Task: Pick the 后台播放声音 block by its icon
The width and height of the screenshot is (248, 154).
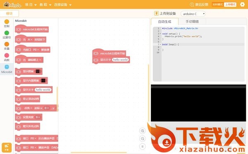Action: tap(19, 138)
